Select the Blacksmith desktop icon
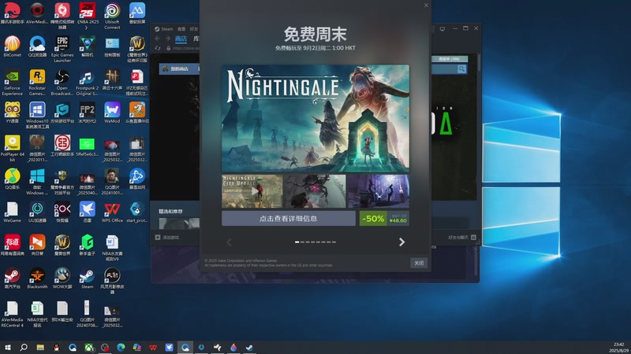Image resolution: width=631 pixels, height=354 pixels. pyautogui.click(x=37, y=278)
